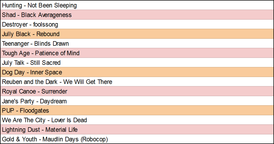This screenshot has height=144, width=274.
Task: Select the Gold & Youth row
Action: coord(55,139)
